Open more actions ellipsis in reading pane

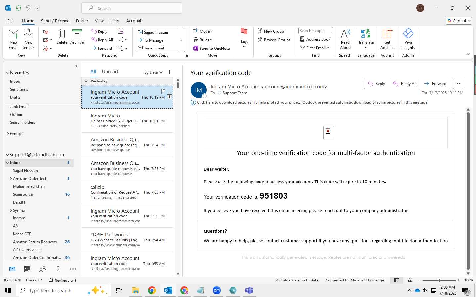tap(458, 84)
